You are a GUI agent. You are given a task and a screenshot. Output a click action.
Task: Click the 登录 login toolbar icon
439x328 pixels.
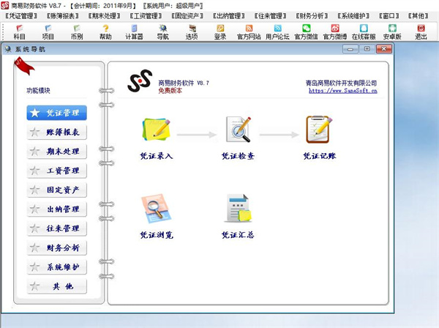(x=220, y=32)
